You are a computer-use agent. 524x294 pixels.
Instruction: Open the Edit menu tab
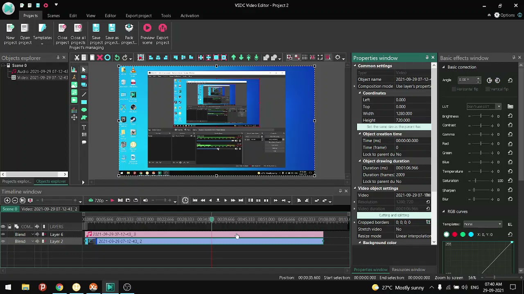click(x=73, y=16)
